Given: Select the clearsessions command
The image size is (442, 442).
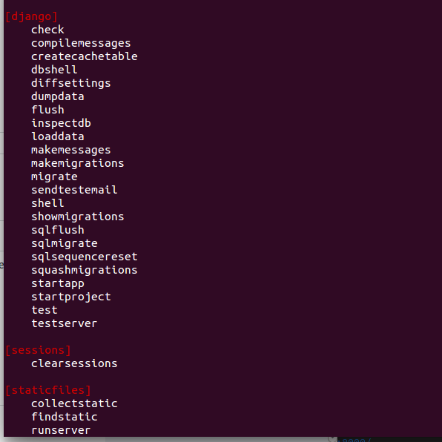Looking at the screenshot, I should (74, 363).
